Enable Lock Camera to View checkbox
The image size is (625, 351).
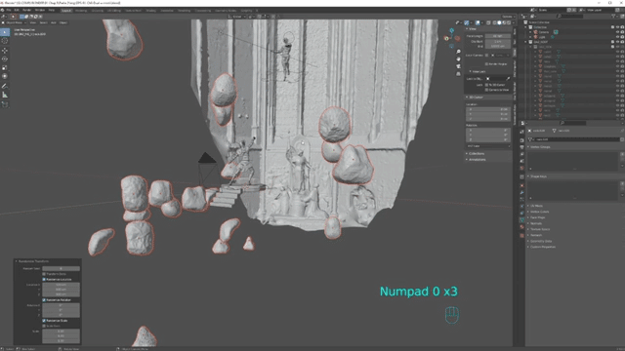pos(486,90)
